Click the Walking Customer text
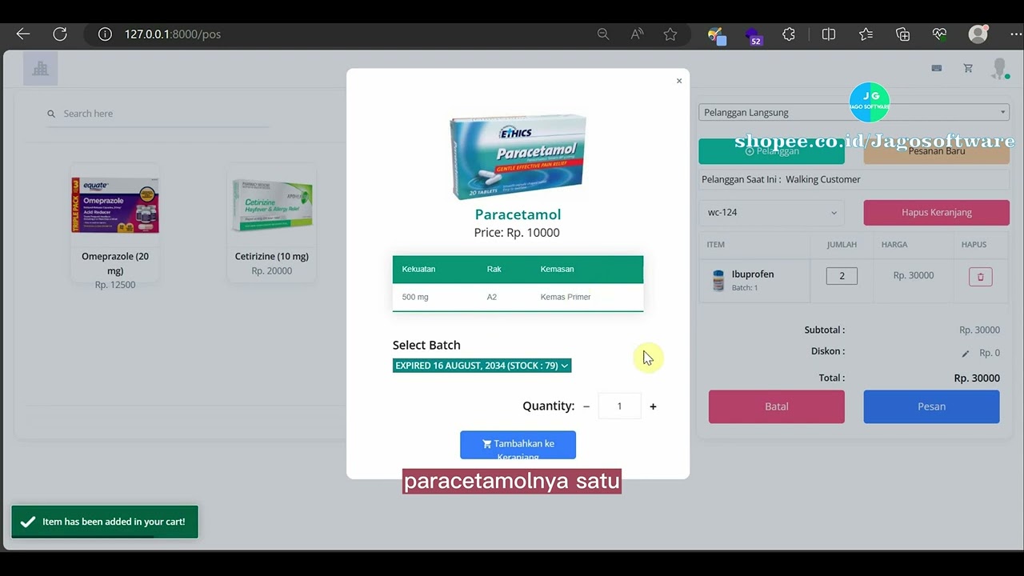1024x576 pixels. pyautogui.click(x=823, y=179)
